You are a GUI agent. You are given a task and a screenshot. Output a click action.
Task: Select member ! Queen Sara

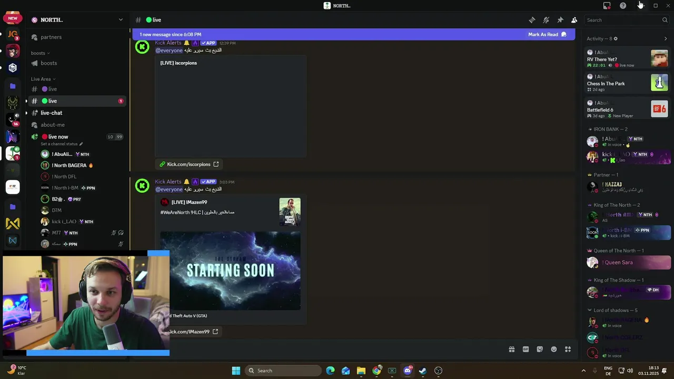pos(628,263)
